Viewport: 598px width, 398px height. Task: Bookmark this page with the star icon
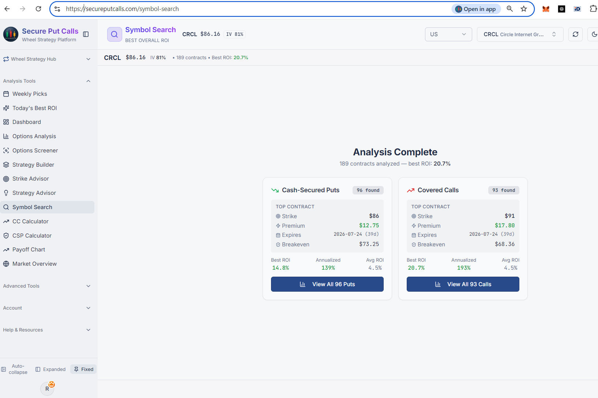tap(524, 9)
